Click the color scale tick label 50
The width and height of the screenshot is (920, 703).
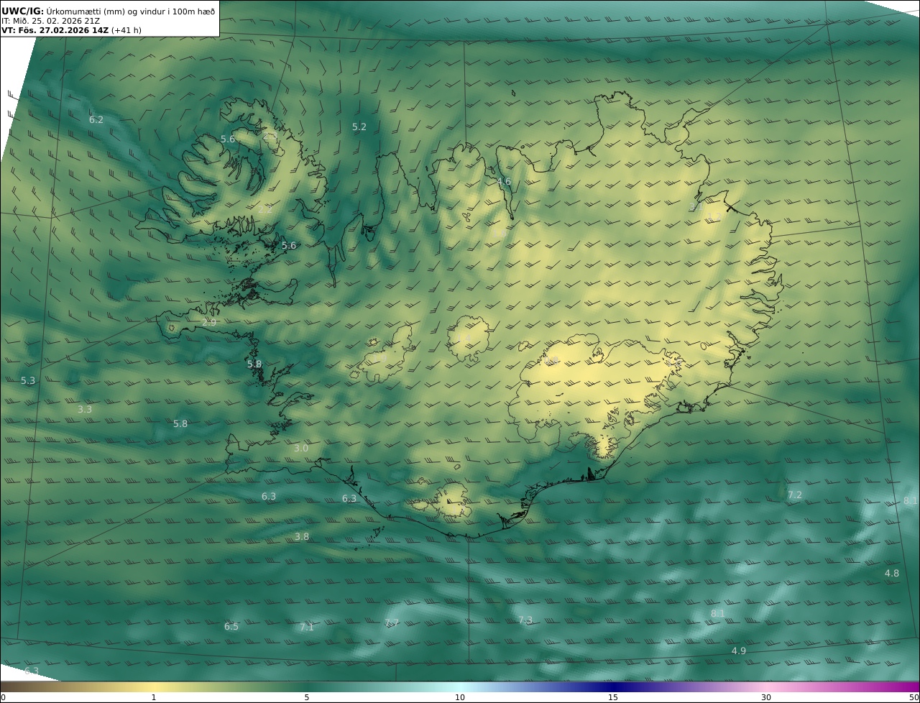click(914, 697)
